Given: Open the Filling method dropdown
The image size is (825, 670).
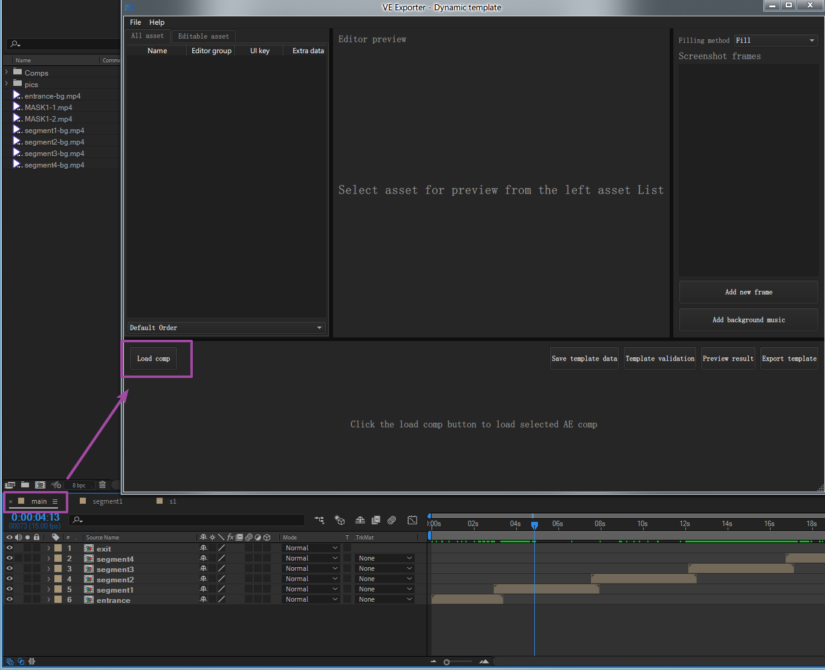Looking at the screenshot, I should (776, 41).
